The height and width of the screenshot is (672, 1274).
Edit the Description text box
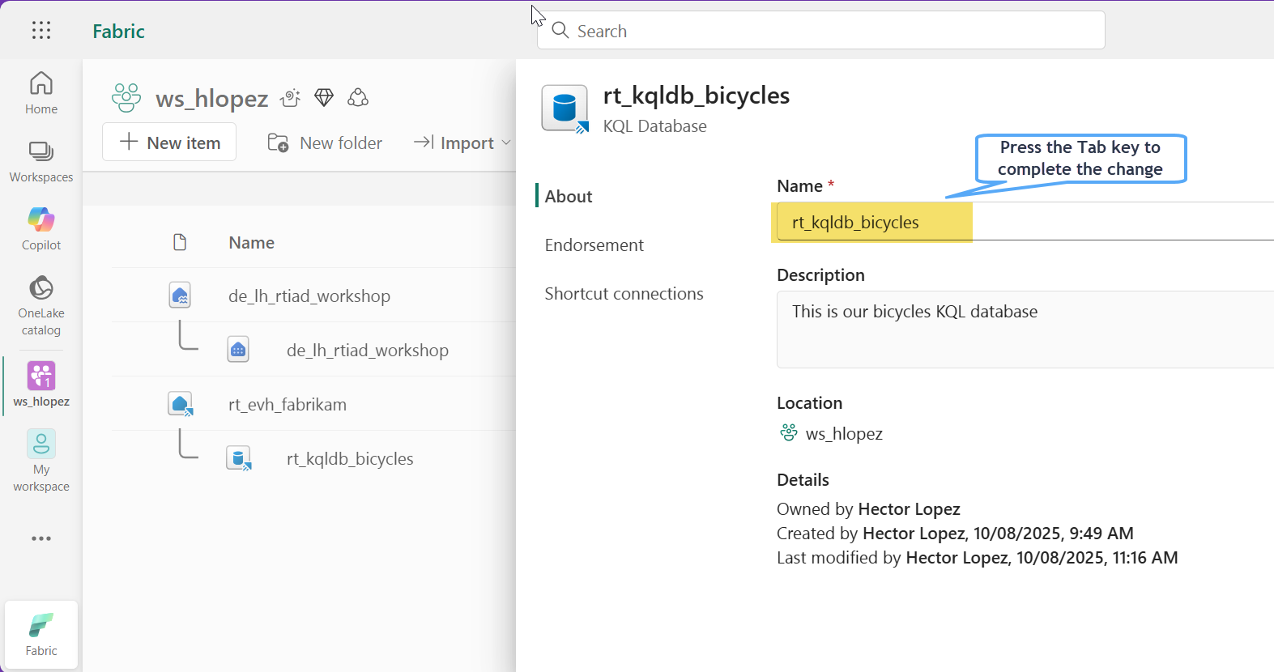(x=1020, y=329)
